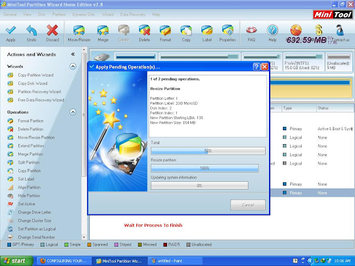Select Change Serial Number operation
The width and height of the screenshot is (355, 266).
click(36, 237)
